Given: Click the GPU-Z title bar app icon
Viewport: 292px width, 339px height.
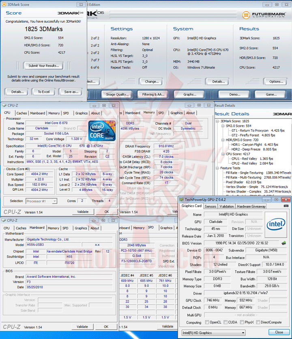Looking at the screenshot, I should tap(182, 200).
